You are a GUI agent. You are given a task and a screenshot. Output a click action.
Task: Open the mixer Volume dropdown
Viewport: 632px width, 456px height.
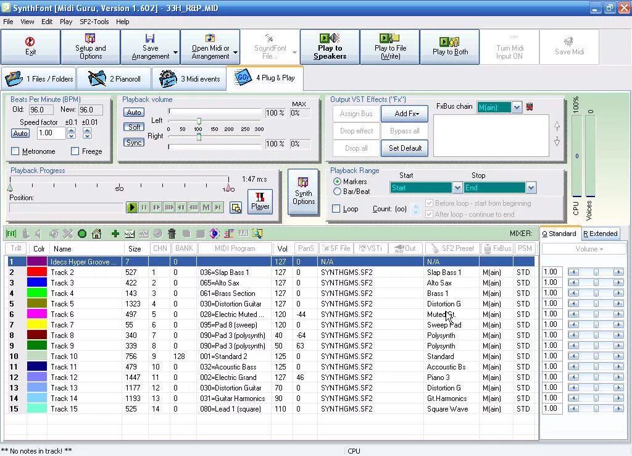[x=589, y=249]
